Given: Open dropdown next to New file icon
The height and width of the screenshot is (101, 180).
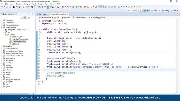Looking at the screenshot, I should [4, 7].
